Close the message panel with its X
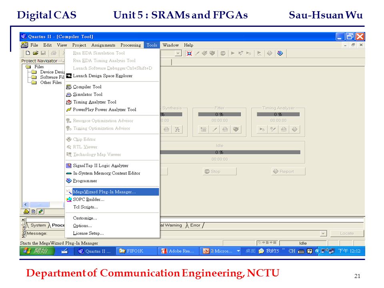384x288 pixels. 23,220
